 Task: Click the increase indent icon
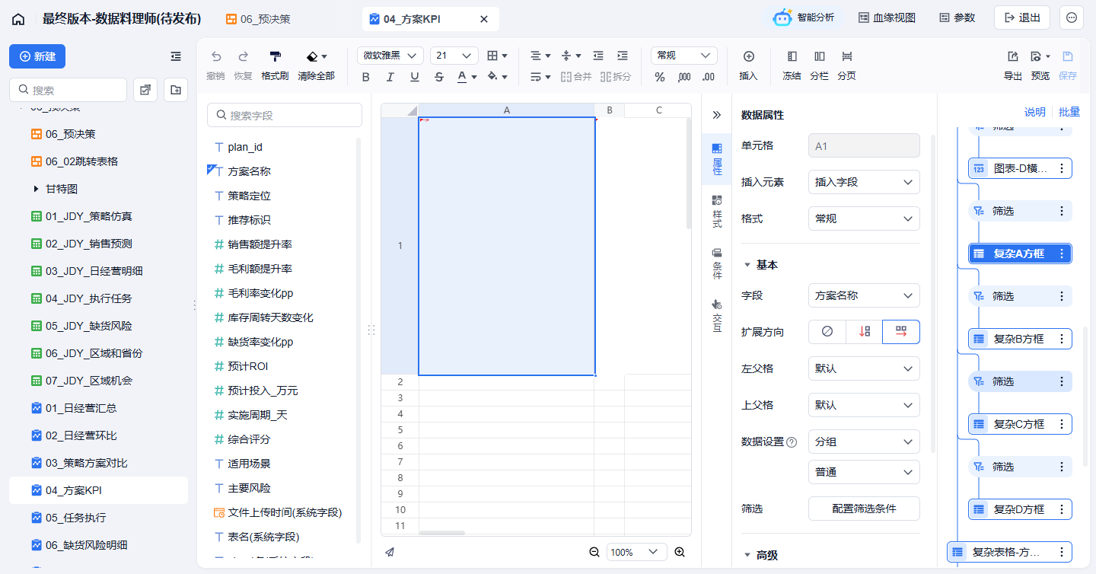tap(623, 56)
